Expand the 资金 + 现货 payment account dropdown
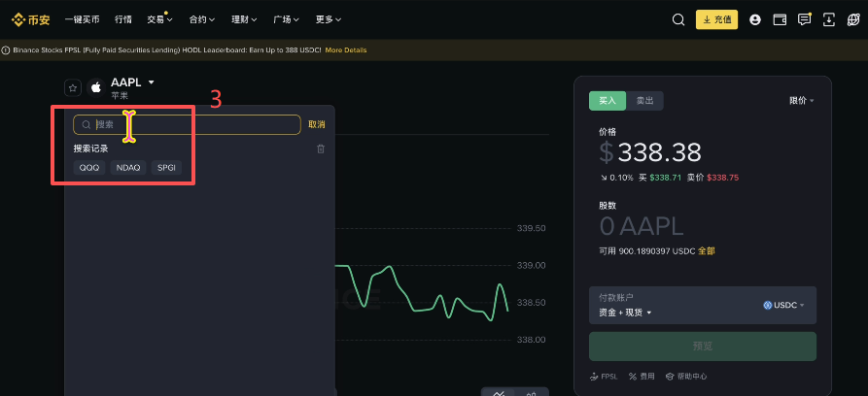This screenshot has height=396, width=868. 625,313
